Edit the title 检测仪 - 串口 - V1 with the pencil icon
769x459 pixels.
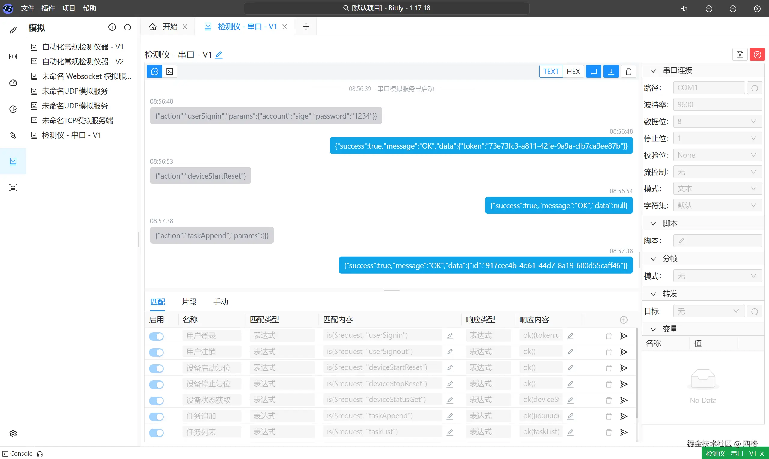pyautogui.click(x=219, y=55)
